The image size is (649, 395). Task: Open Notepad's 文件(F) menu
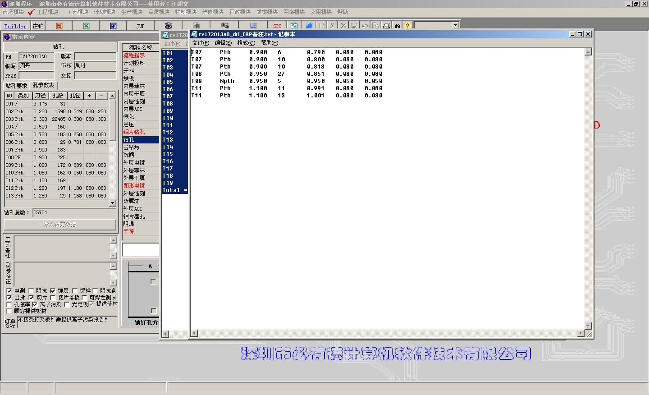pos(201,43)
